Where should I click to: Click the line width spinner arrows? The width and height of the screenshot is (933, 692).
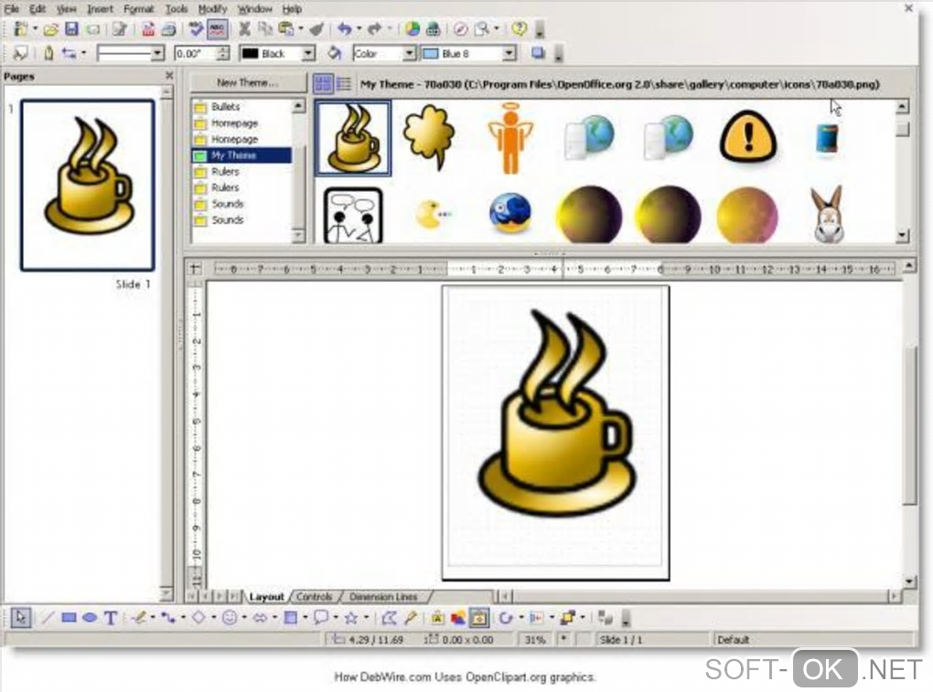point(223,54)
